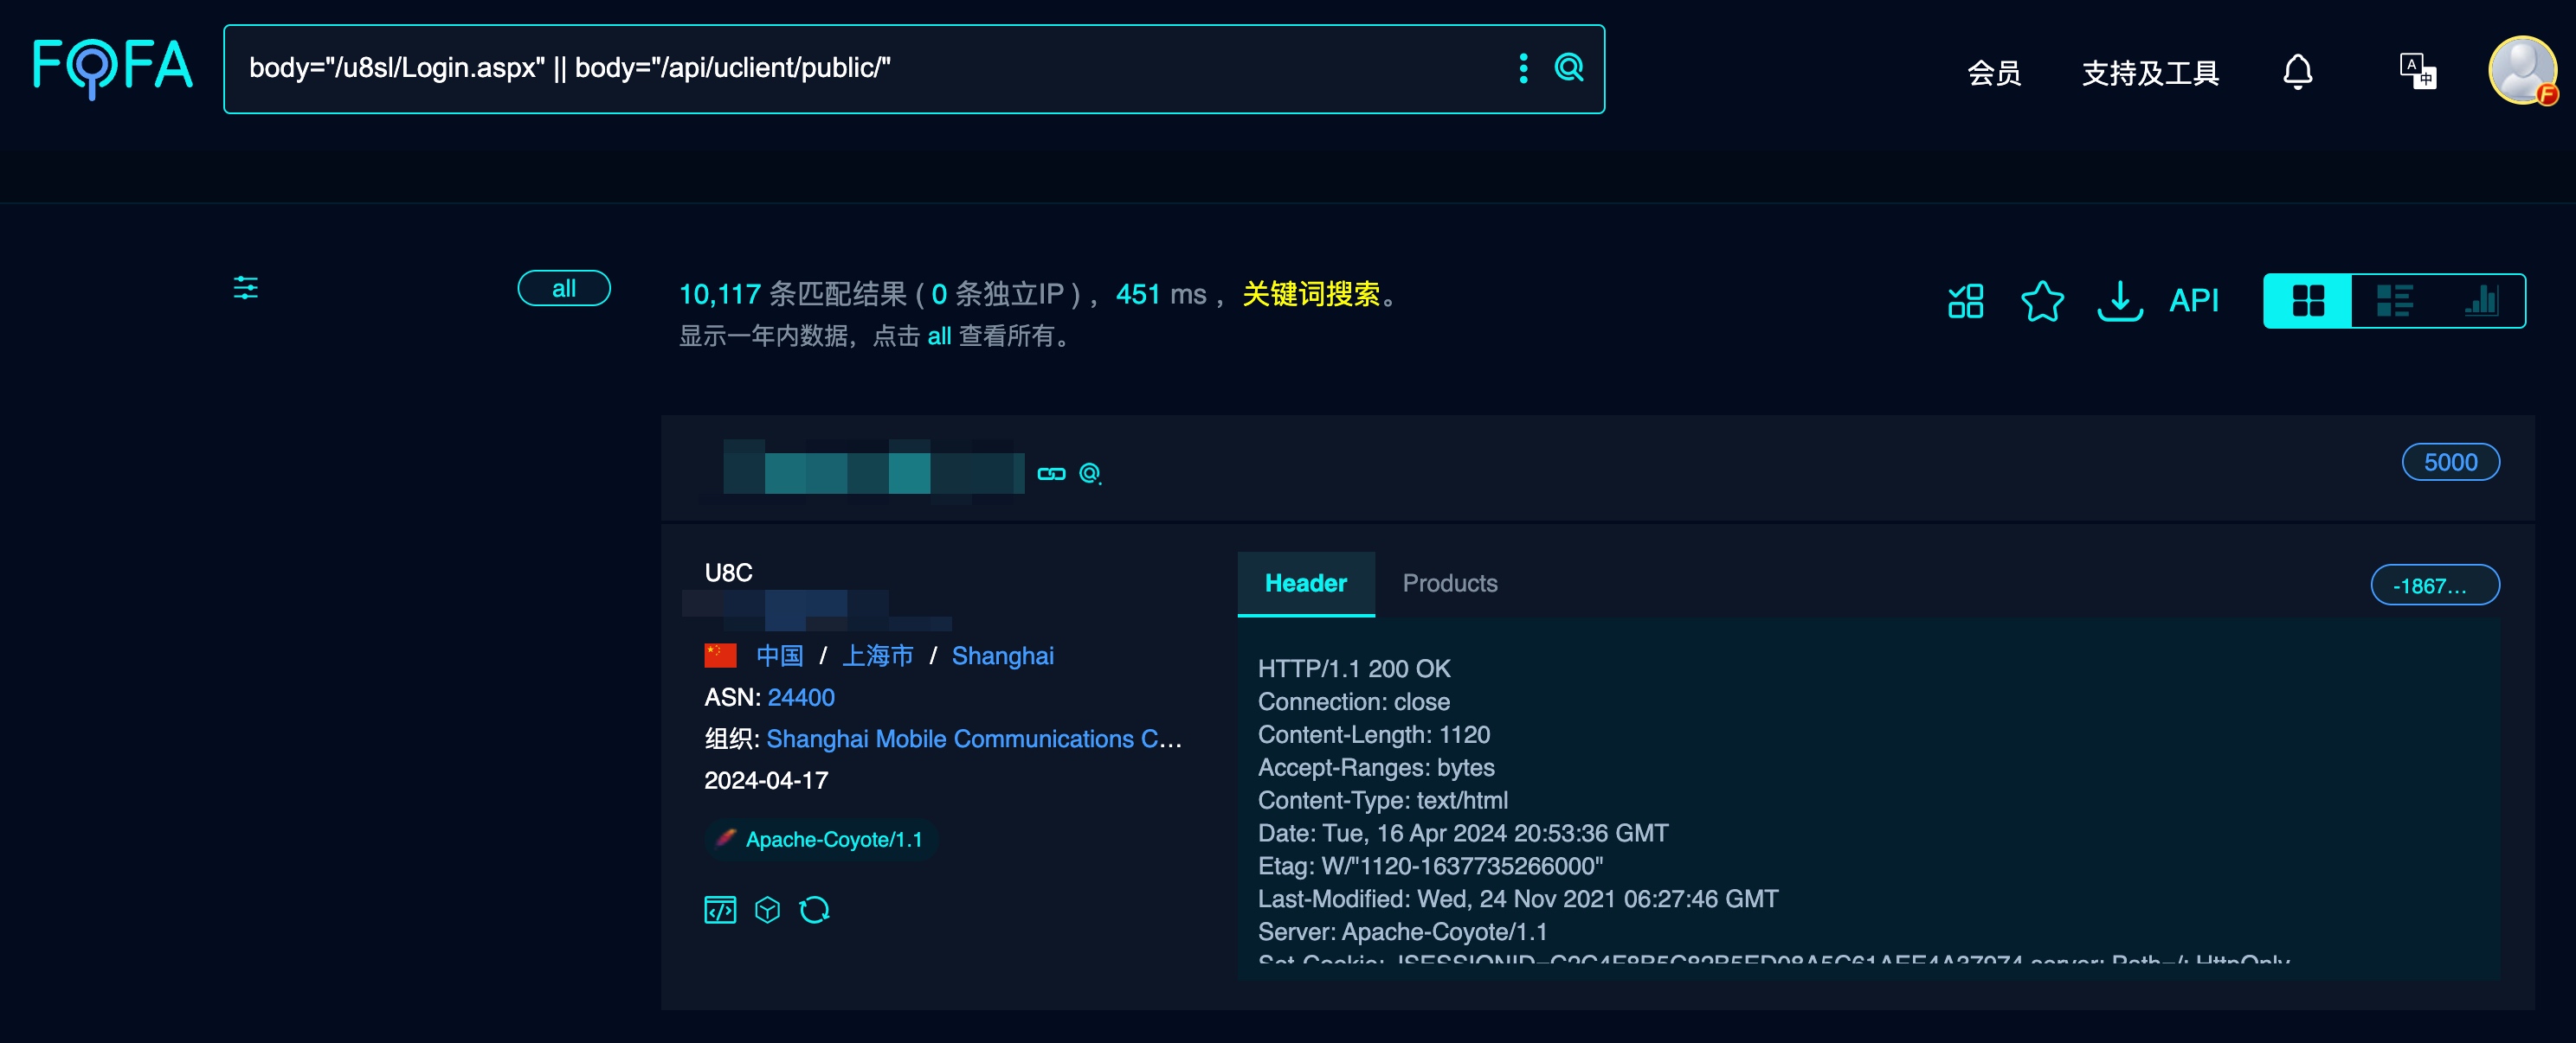This screenshot has height=1043, width=2576.
Task: Click the notification bell icon
Action: tap(2297, 71)
